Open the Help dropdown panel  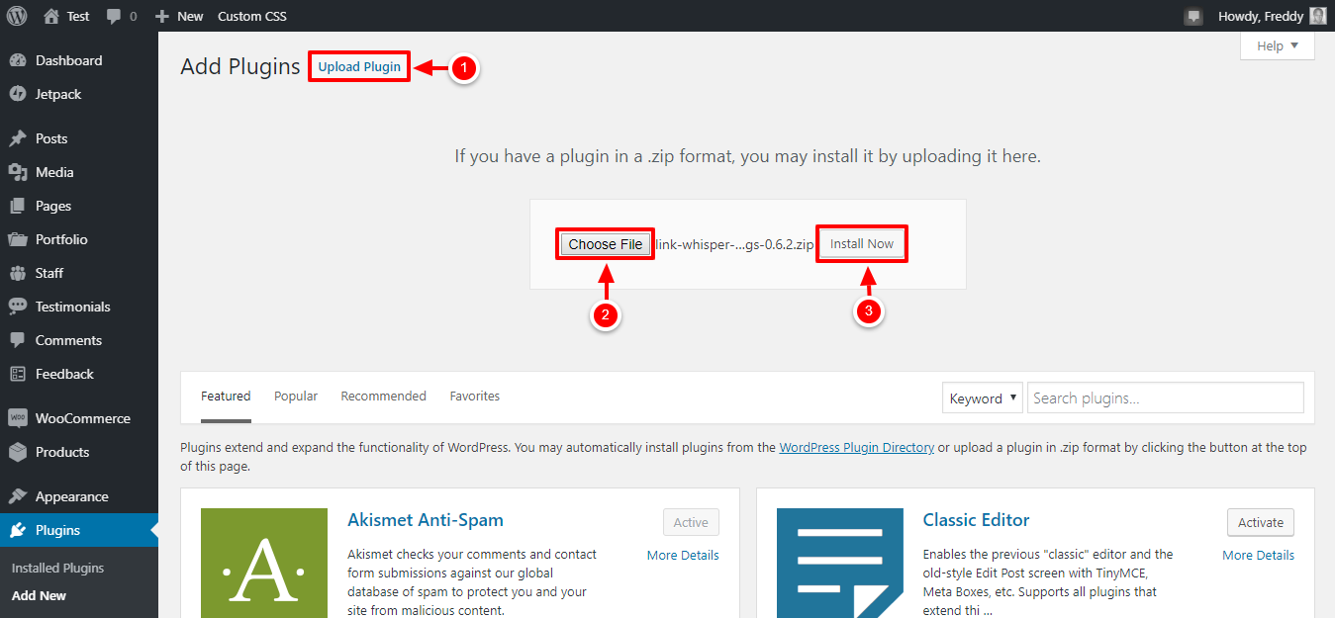point(1278,45)
